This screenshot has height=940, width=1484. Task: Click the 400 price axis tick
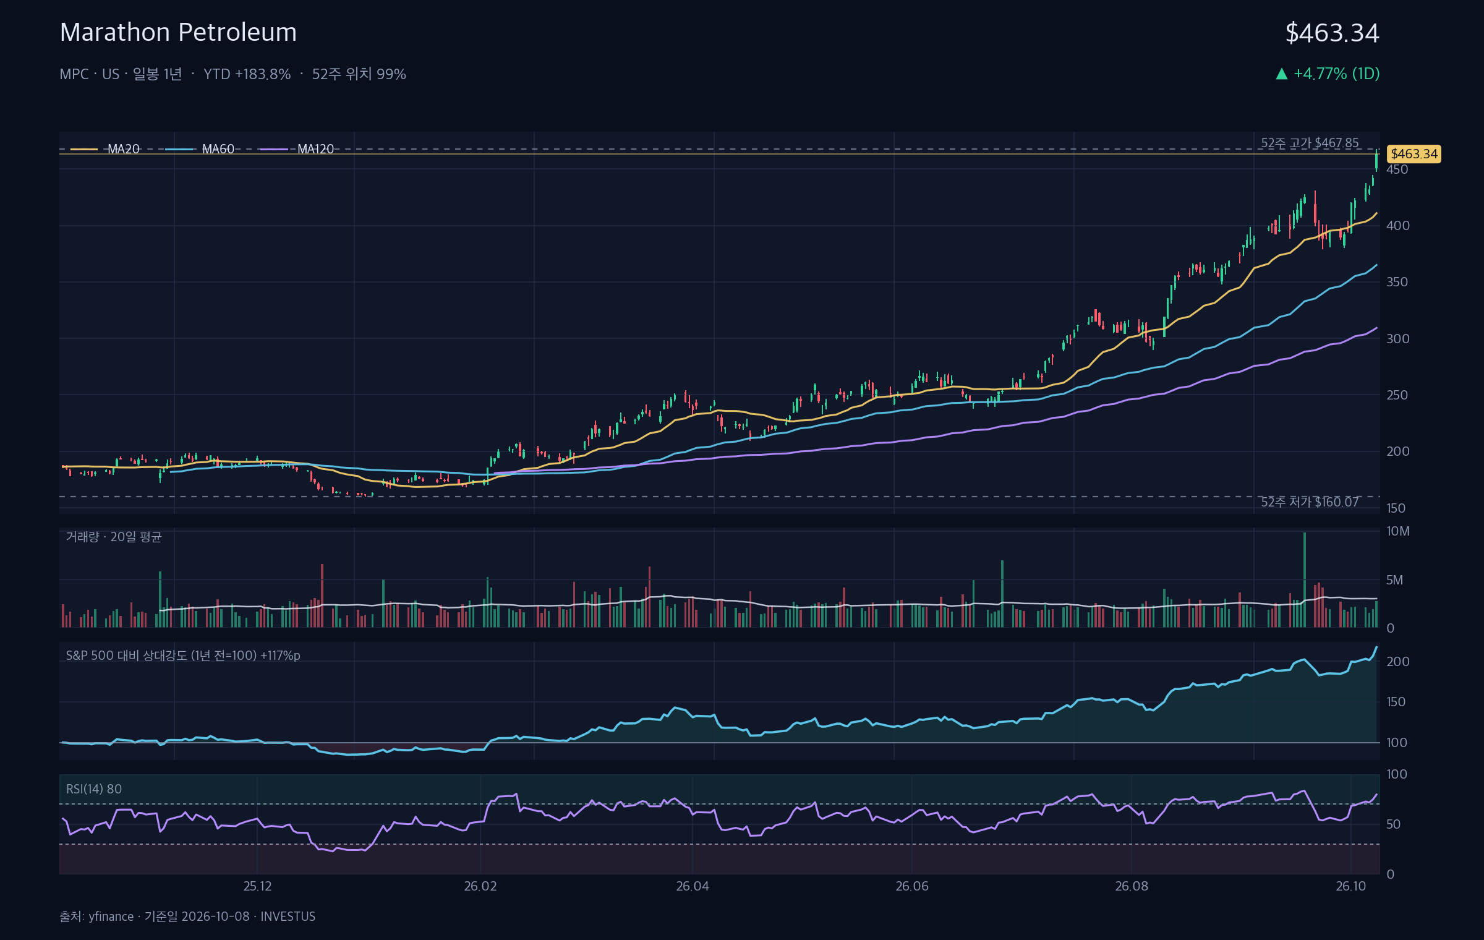pos(1398,226)
